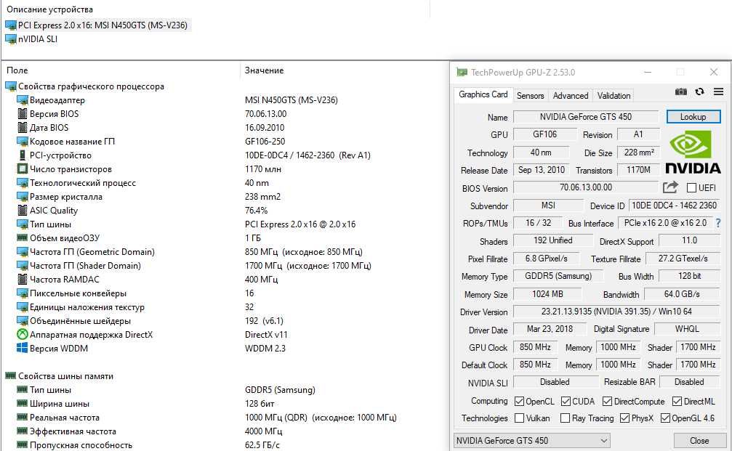Screen dimensions: 732x451
Task: Click the GPU Name field NVIDIA GeForce GTS 450
Action: (586, 117)
